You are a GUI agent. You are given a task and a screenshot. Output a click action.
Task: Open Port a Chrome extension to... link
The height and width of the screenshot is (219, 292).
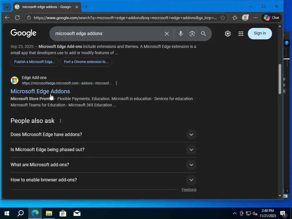pos(86,62)
